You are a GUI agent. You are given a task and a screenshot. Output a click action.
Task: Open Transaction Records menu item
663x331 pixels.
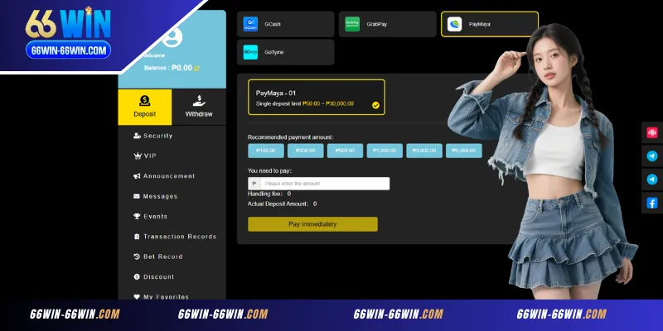pyautogui.click(x=172, y=237)
